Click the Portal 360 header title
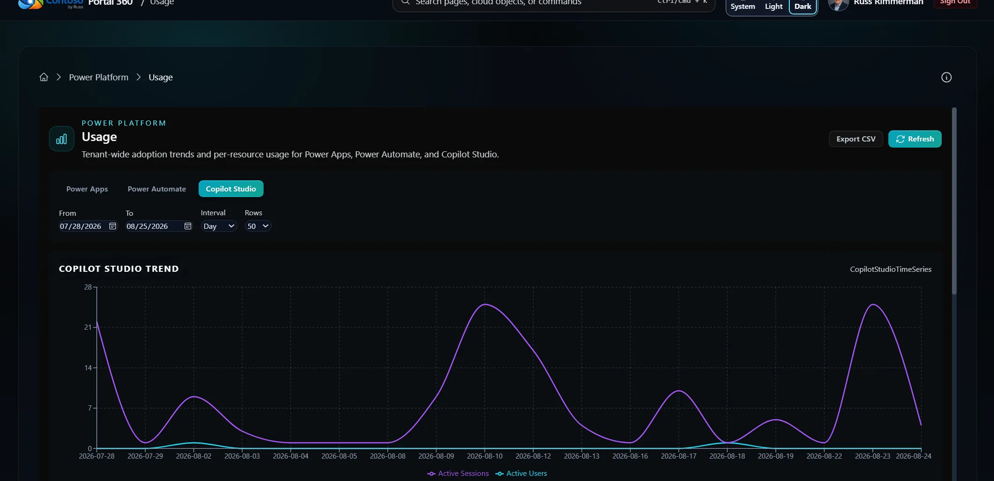 coord(110,2)
